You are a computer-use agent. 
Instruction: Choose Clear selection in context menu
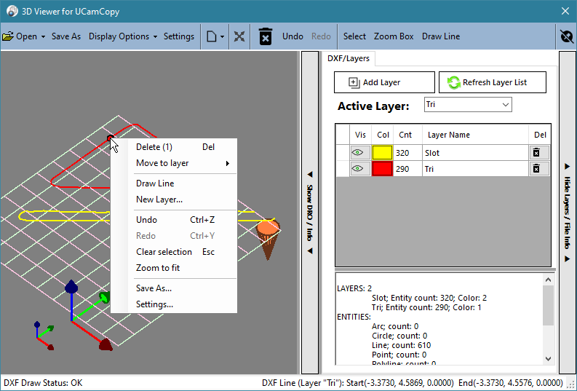[x=174, y=252]
